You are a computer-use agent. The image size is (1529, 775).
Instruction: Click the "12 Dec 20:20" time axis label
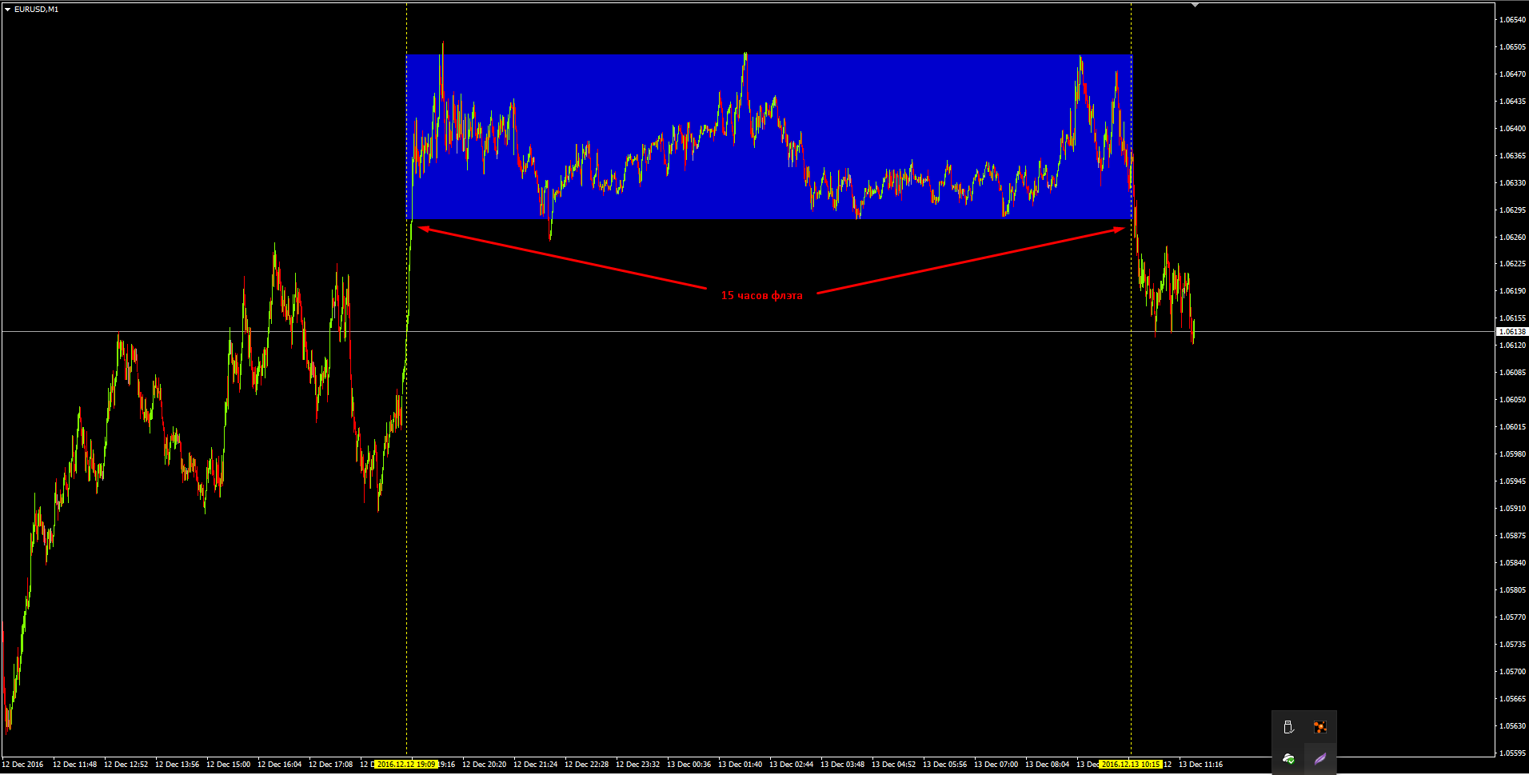click(484, 765)
